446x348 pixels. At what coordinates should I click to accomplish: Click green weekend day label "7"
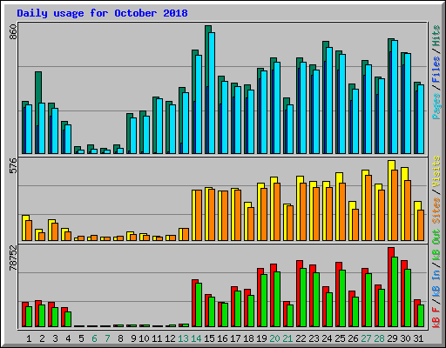[107, 338]
